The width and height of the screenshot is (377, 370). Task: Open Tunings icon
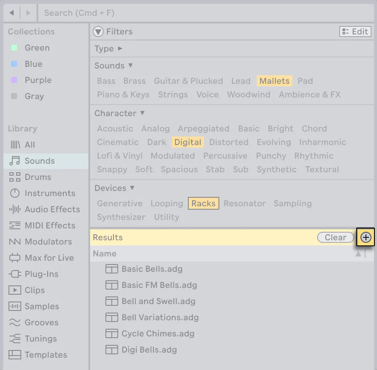pyautogui.click(x=15, y=339)
